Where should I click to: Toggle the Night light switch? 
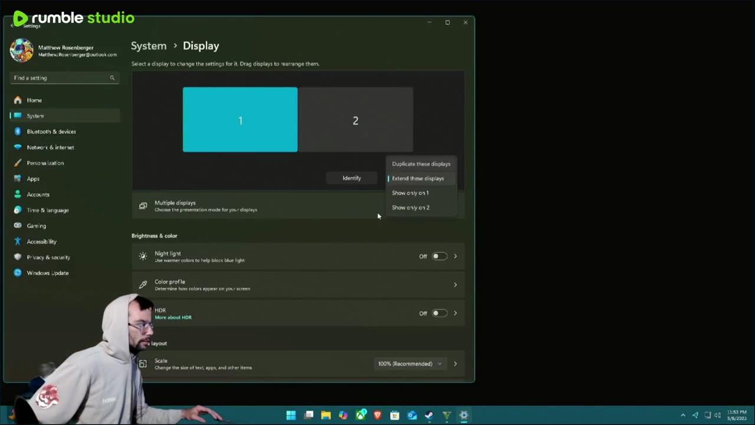[439, 256]
